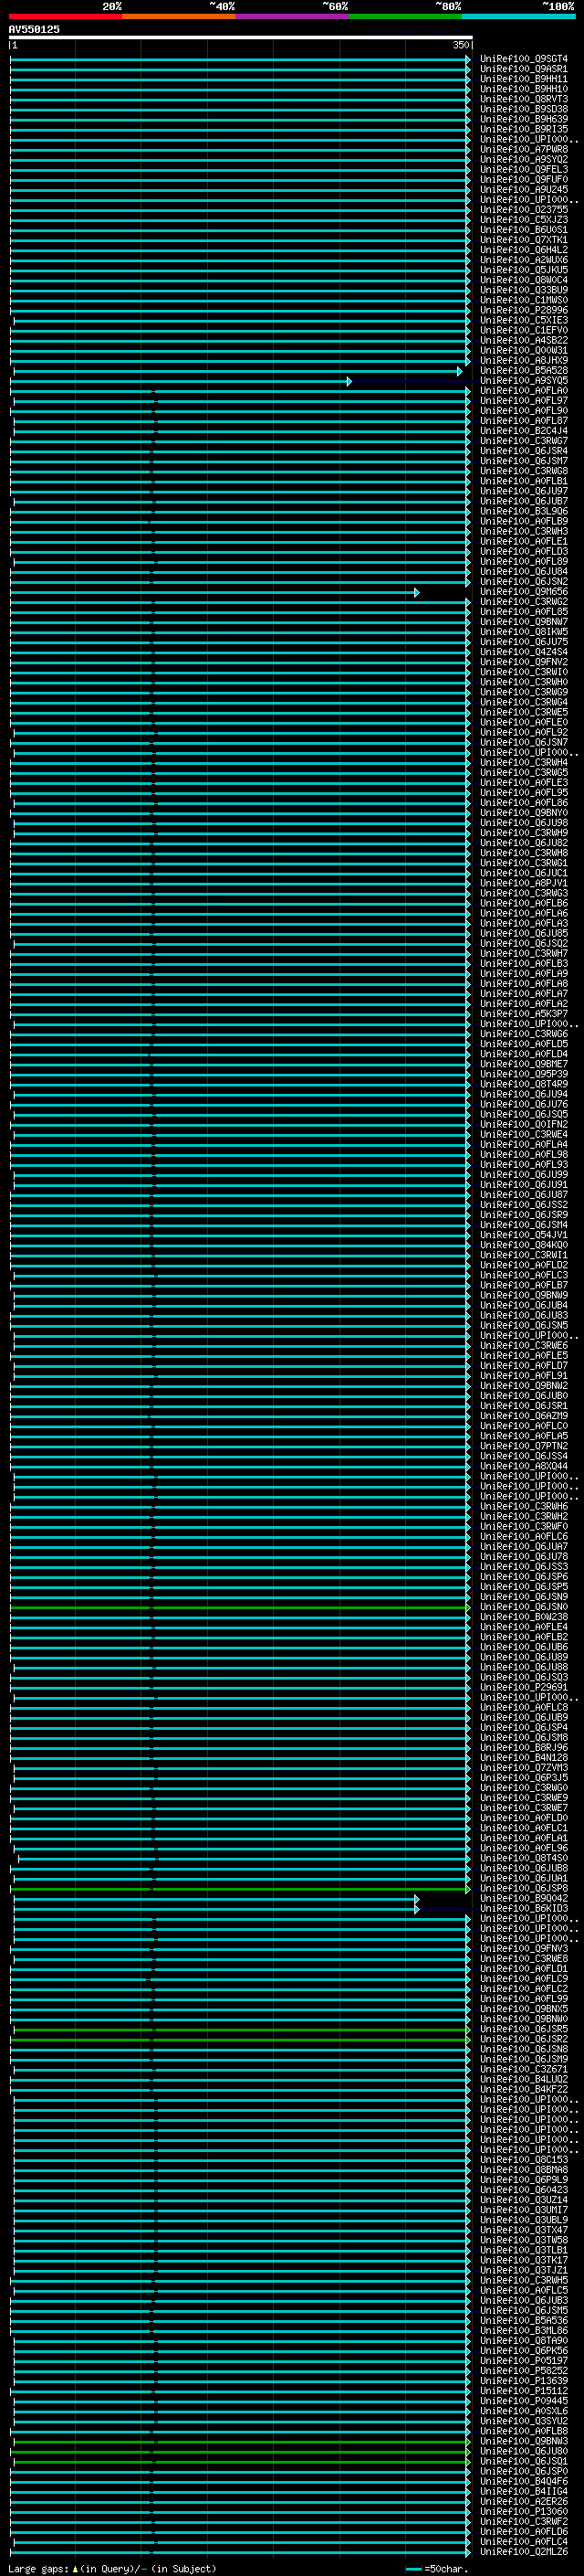The width and height of the screenshot is (584, 2576).
Task: Select the UniRef100_B5A528 label
Action: 523,371
